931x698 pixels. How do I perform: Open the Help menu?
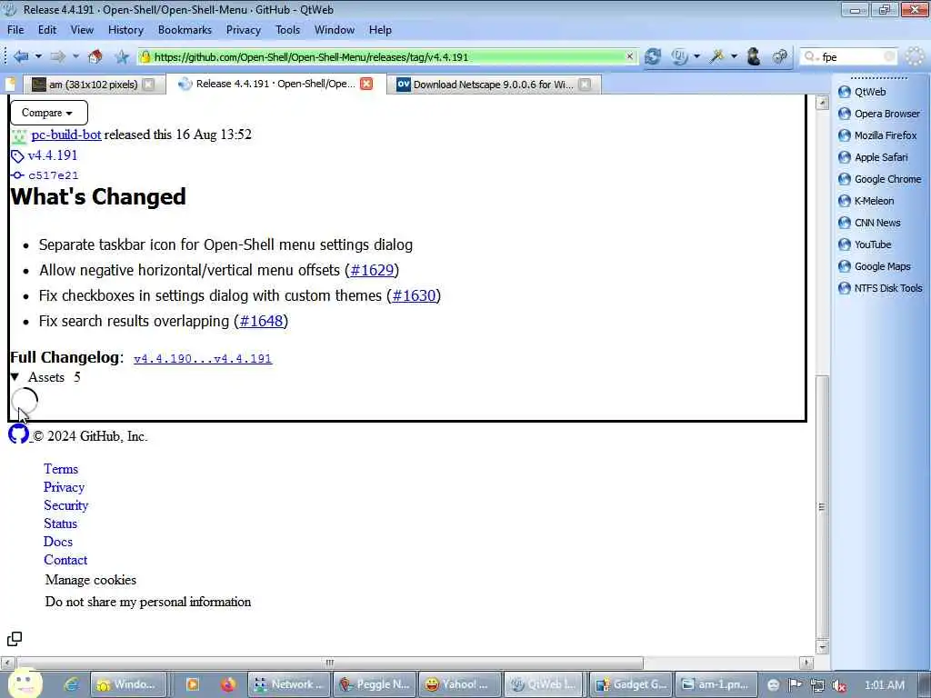click(x=380, y=30)
